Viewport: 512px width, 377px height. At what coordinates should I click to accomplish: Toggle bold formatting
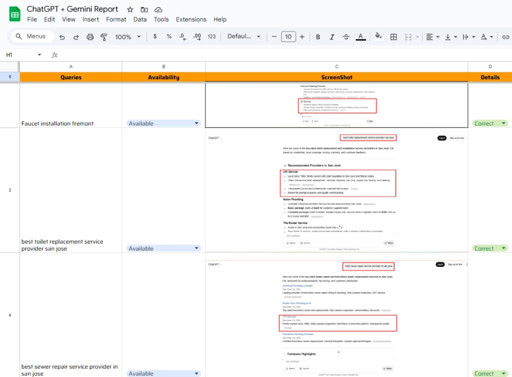click(x=318, y=37)
